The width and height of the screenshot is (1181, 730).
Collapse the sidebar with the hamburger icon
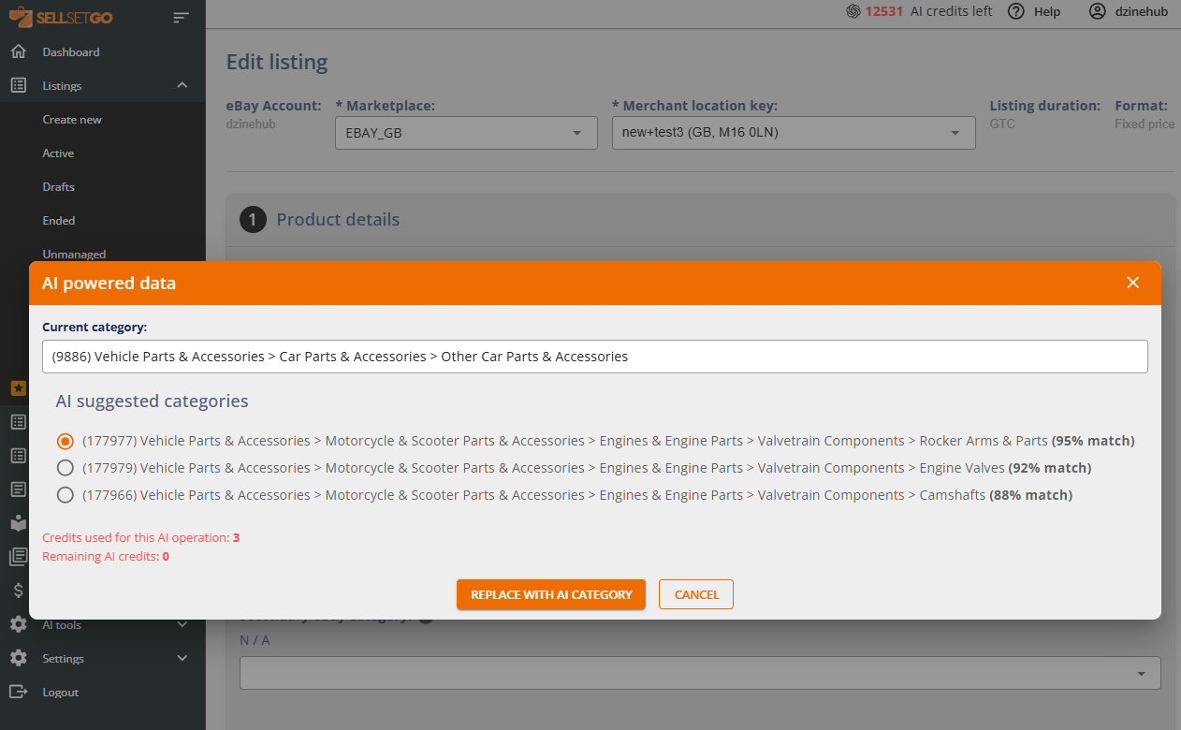(x=181, y=17)
